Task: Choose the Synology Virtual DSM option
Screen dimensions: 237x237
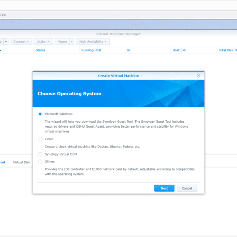Action: click(x=40, y=154)
